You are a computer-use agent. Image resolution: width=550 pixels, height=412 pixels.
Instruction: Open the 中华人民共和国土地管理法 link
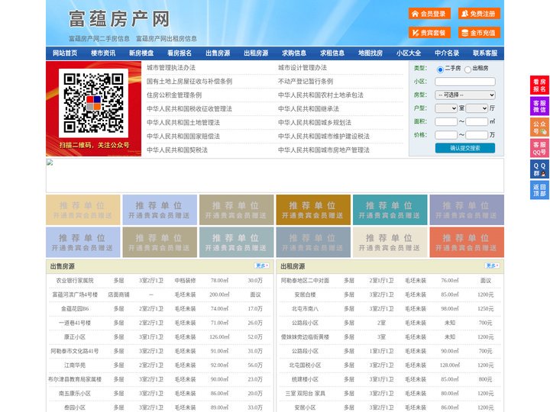click(x=183, y=122)
